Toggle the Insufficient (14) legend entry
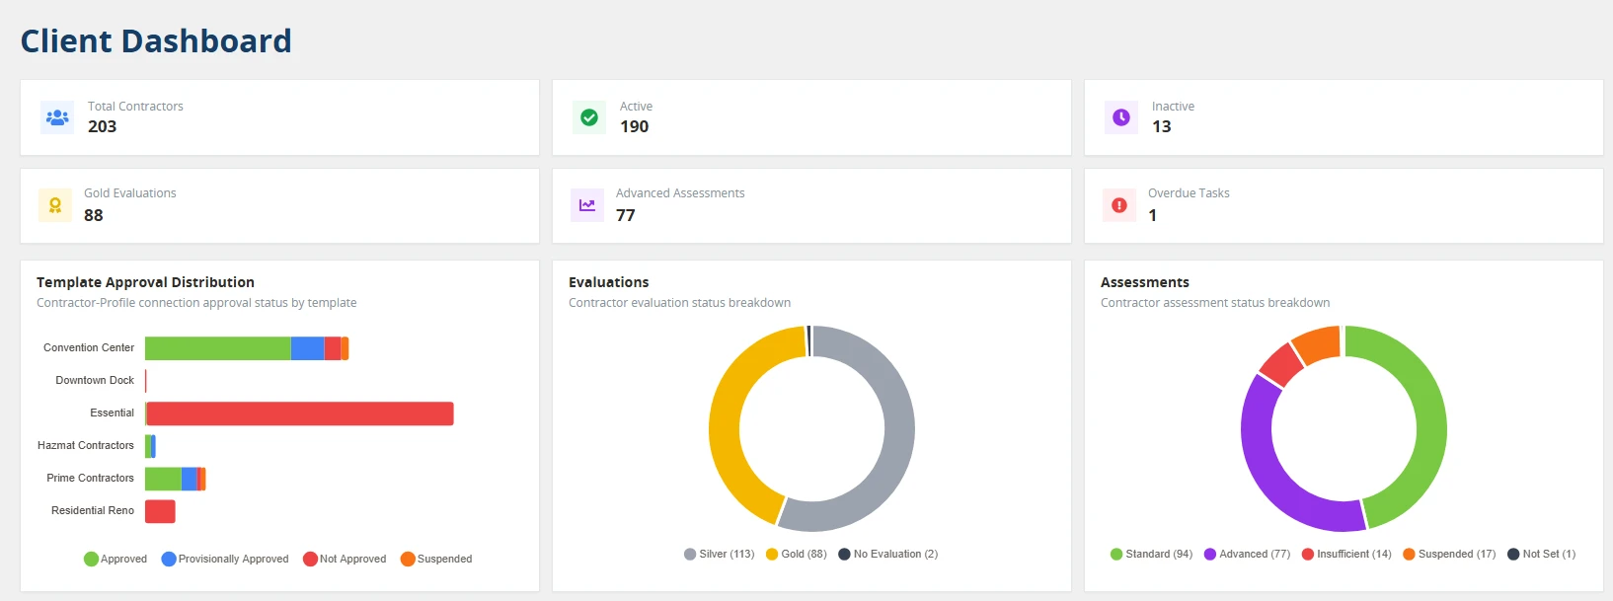Screen dimensions: 1613x601 (x=1346, y=554)
